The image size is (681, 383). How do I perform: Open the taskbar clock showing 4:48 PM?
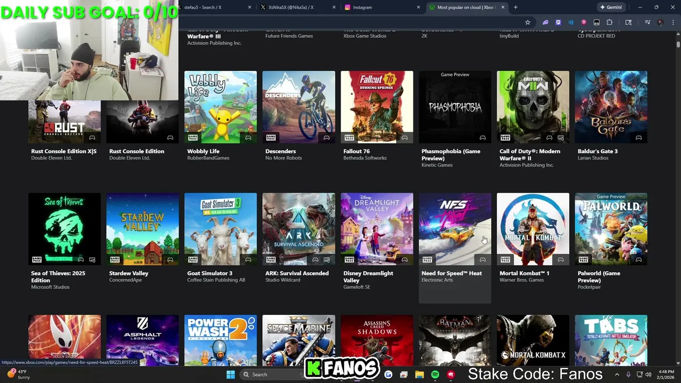tap(666, 374)
